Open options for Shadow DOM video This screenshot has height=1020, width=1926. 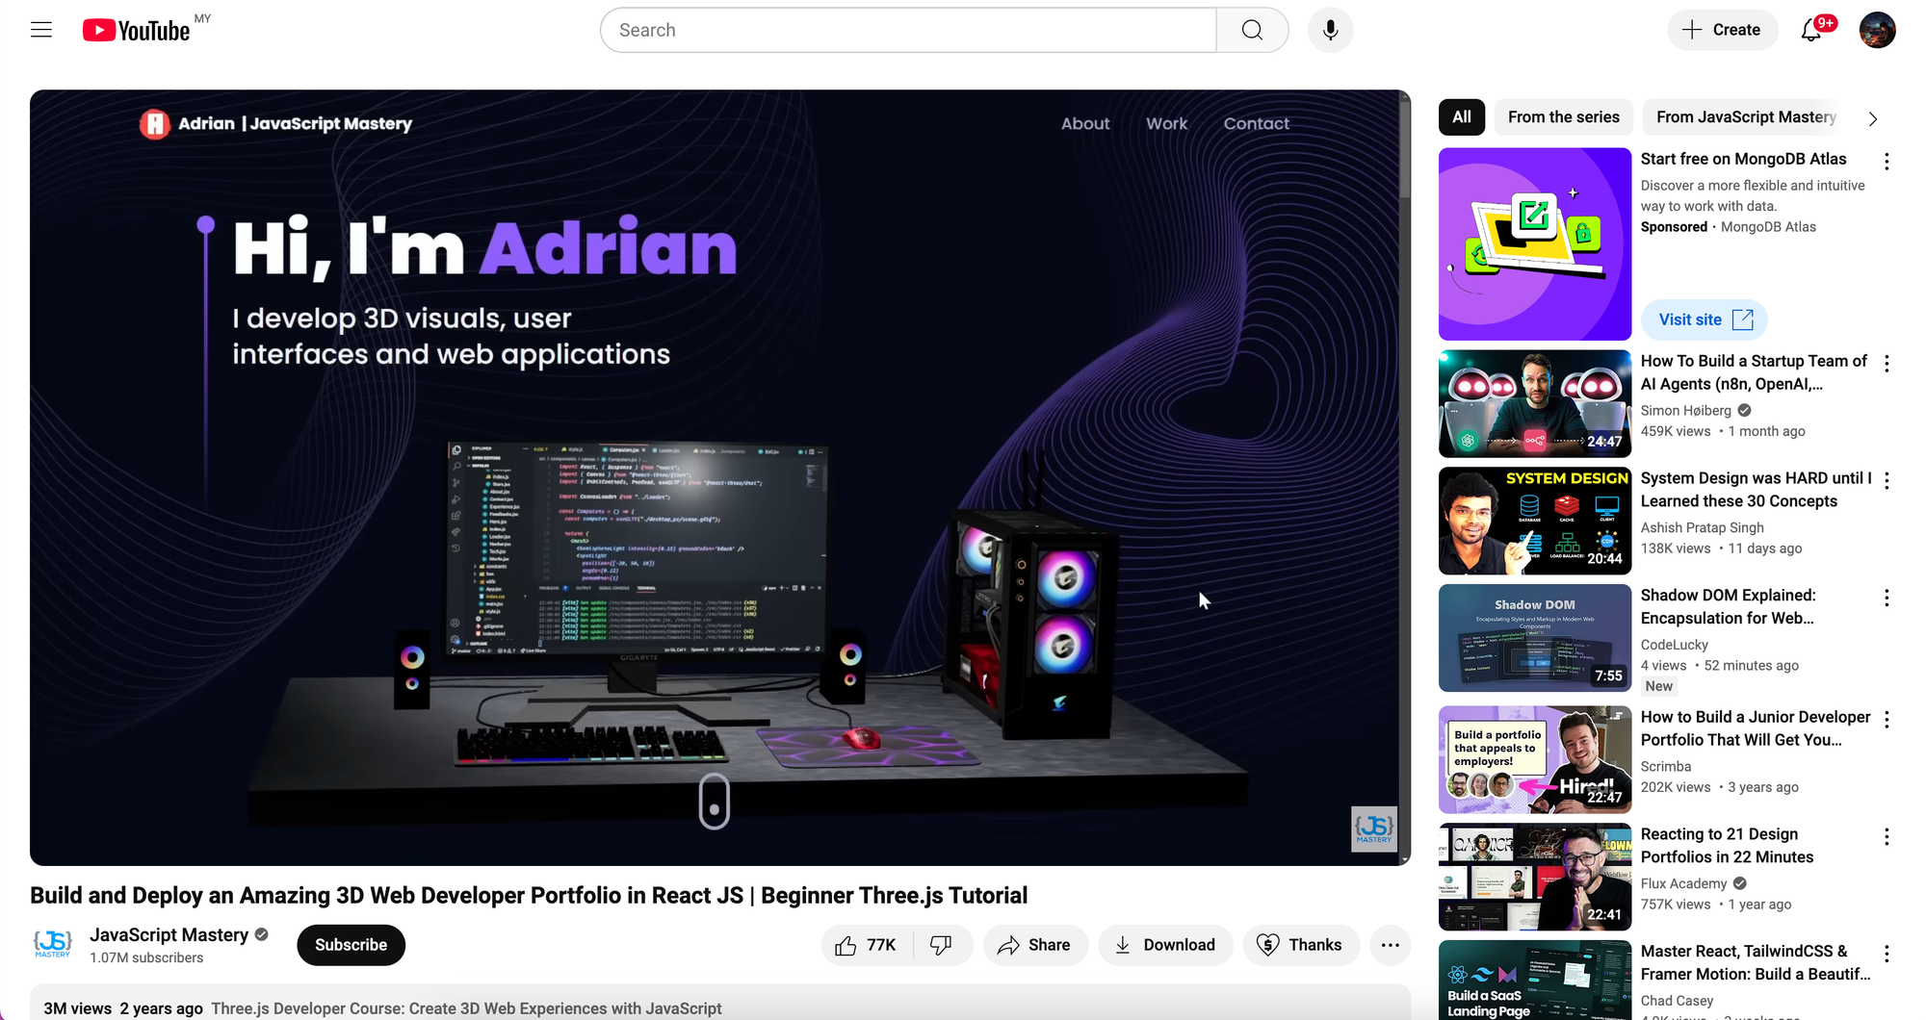pos(1887,599)
